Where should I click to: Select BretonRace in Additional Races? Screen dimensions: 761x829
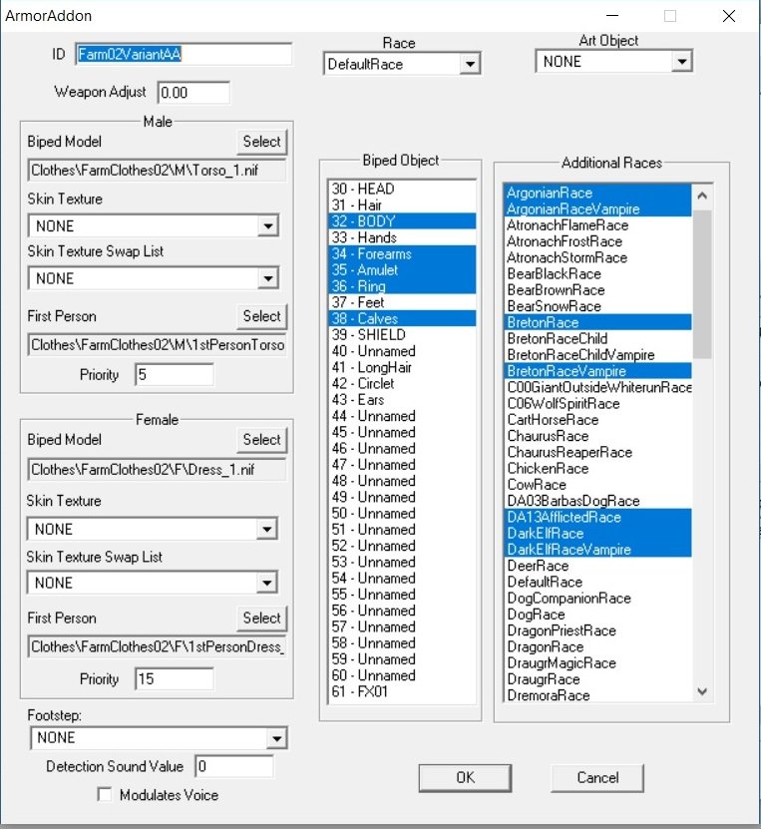click(597, 322)
